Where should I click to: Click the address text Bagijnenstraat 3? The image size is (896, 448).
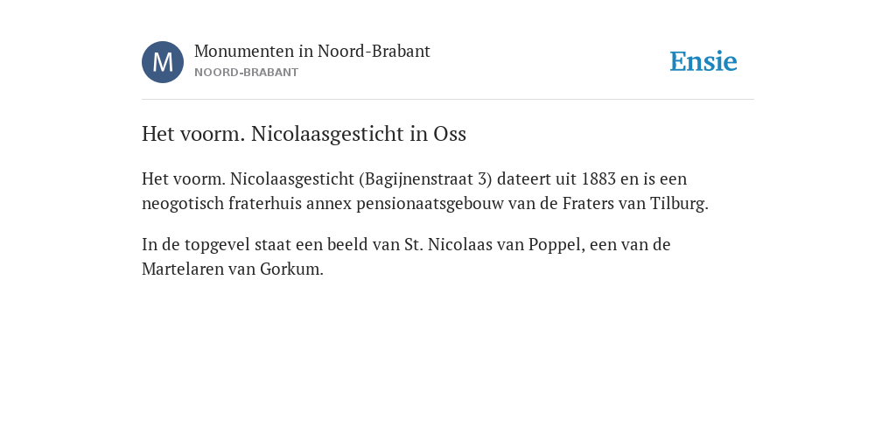point(425,178)
